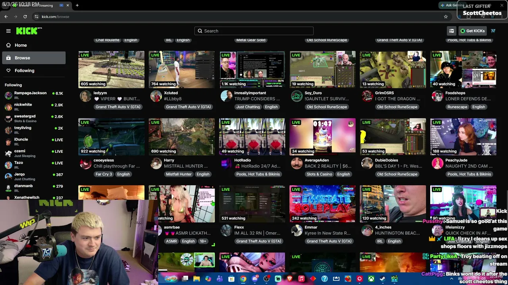
Task: Open RampageJackson's avatar in Following list
Action: click(8, 95)
